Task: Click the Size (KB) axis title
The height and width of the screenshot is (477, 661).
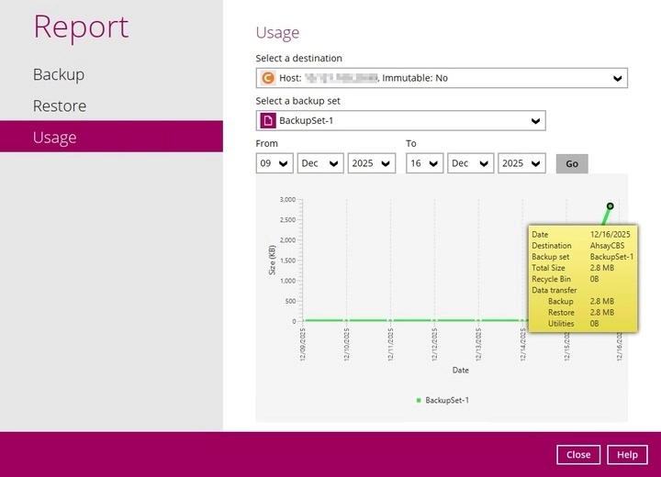Action: point(272,260)
